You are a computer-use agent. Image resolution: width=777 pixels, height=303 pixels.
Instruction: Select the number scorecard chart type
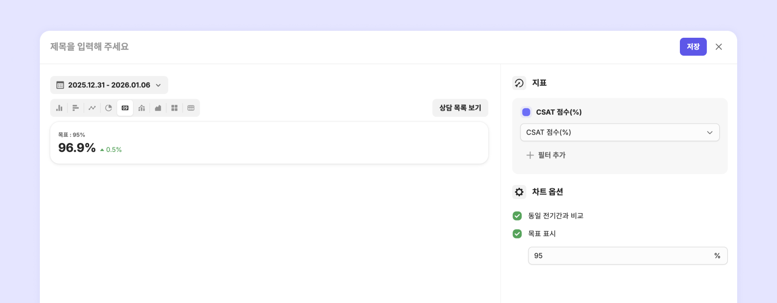(125, 108)
